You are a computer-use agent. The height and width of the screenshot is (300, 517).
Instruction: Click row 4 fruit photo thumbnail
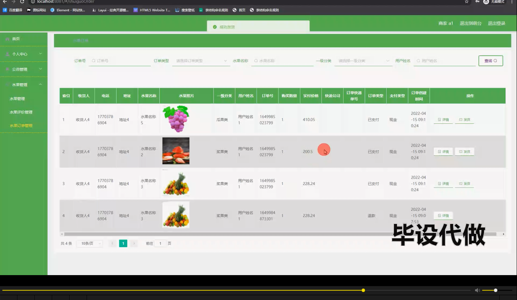point(176,215)
